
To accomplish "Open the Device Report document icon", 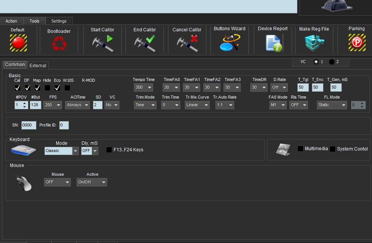I will [x=274, y=43].
